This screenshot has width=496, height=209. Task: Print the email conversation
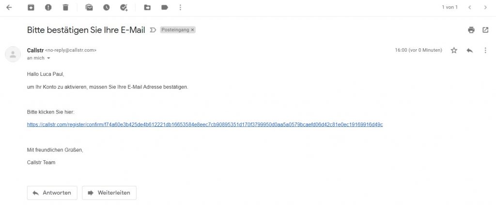click(x=471, y=30)
